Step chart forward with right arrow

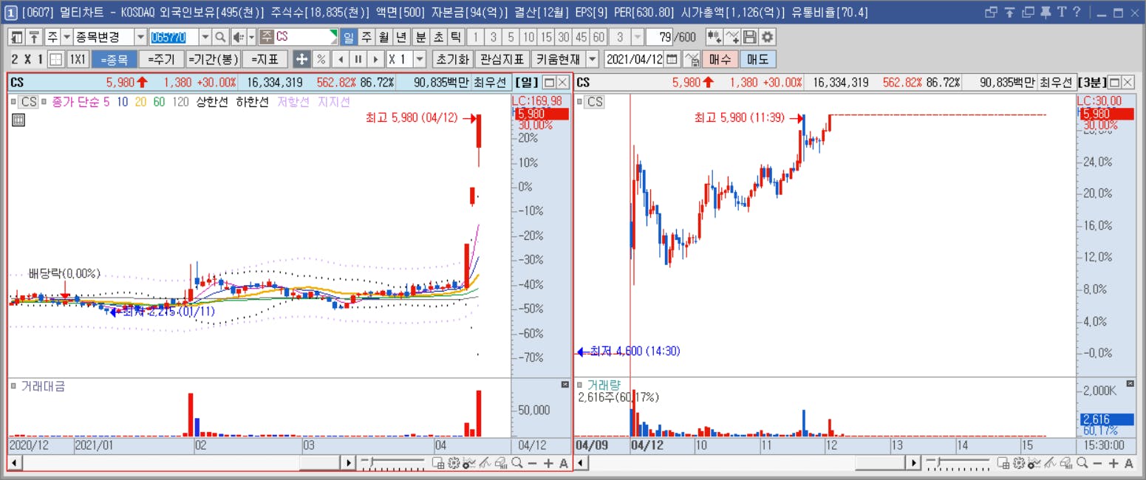pos(375,59)
